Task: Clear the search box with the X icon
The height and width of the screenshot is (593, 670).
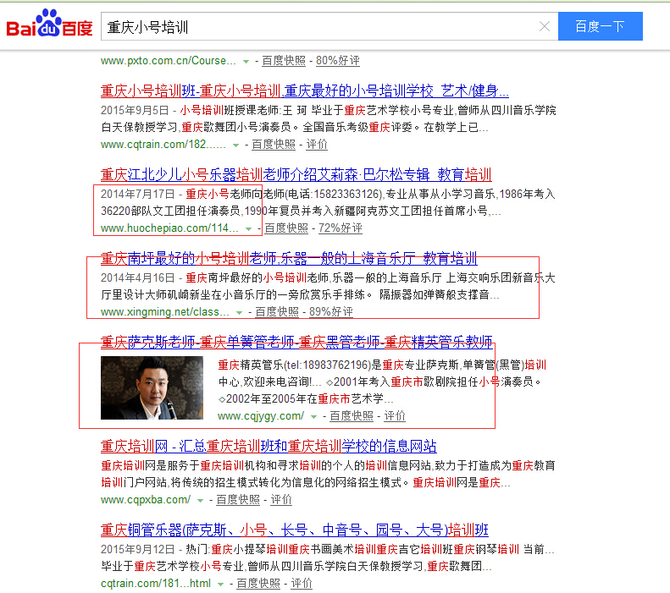Action: 545,26
